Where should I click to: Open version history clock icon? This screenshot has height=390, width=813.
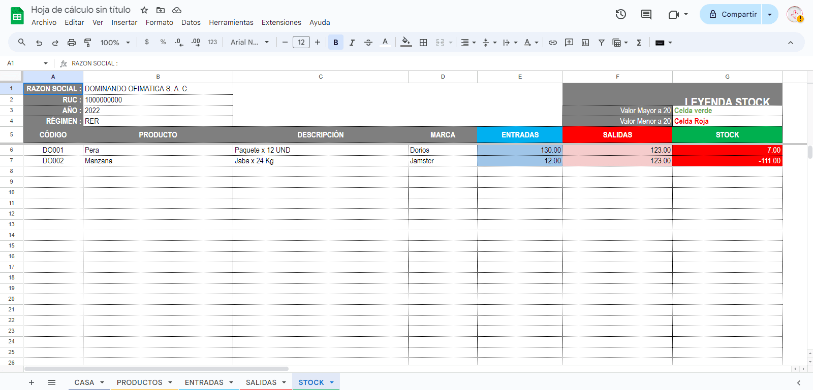point(620,14)
